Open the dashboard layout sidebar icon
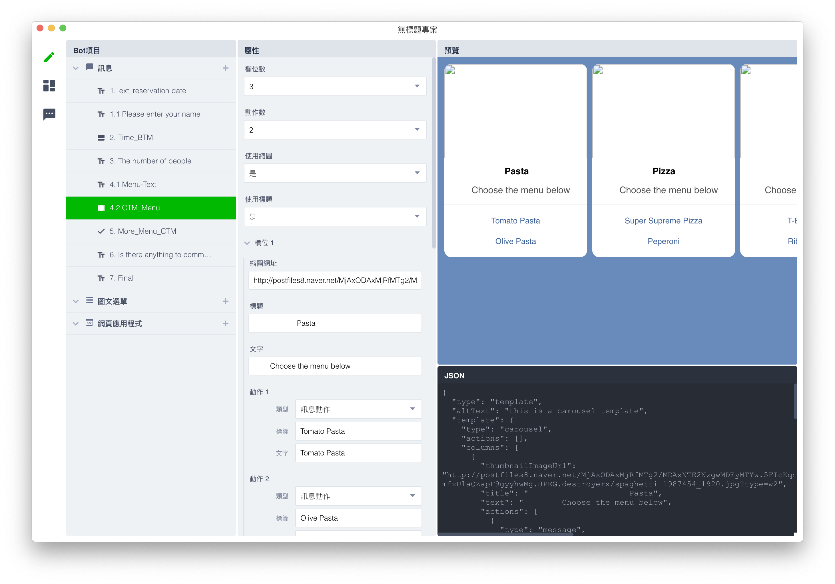The height and width of the screenshot is (584, 835). 49,86
